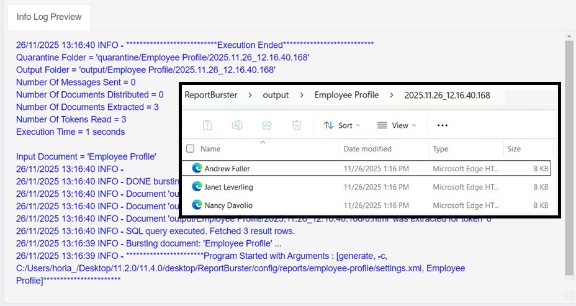Click the Rename icon in Explorer toolbar
576x306 pixels.
point(237,125)
